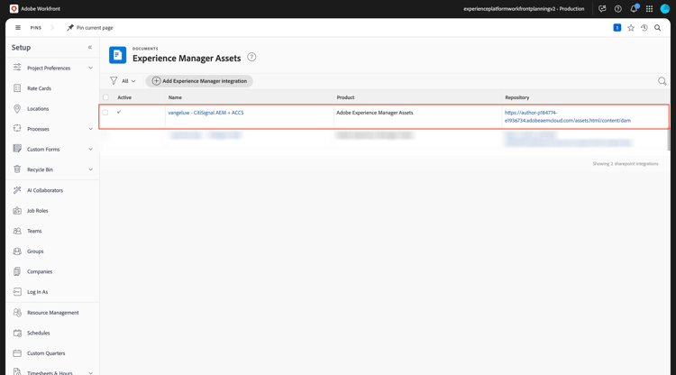
Task: Click the Companies icon in sidebar
Action: pyautogui.click(x=17, y=271)
